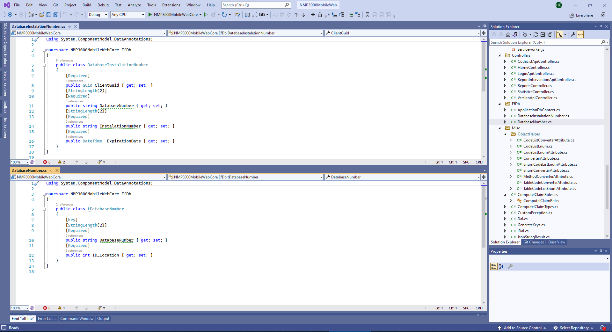612x332 pixels.
Task: Click the Solution Explorer Home icon
Action: (508, 34)
